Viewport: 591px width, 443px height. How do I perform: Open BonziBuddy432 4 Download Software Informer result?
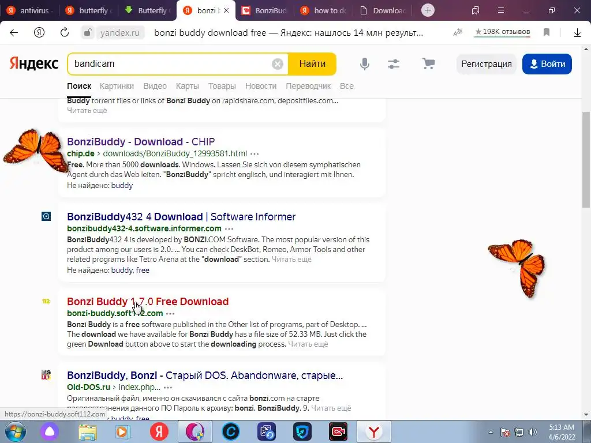click(x=181, y=217)
